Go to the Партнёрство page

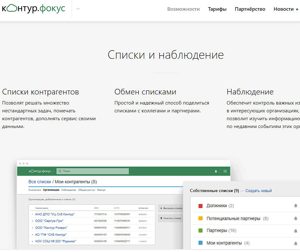pos(250,9)
